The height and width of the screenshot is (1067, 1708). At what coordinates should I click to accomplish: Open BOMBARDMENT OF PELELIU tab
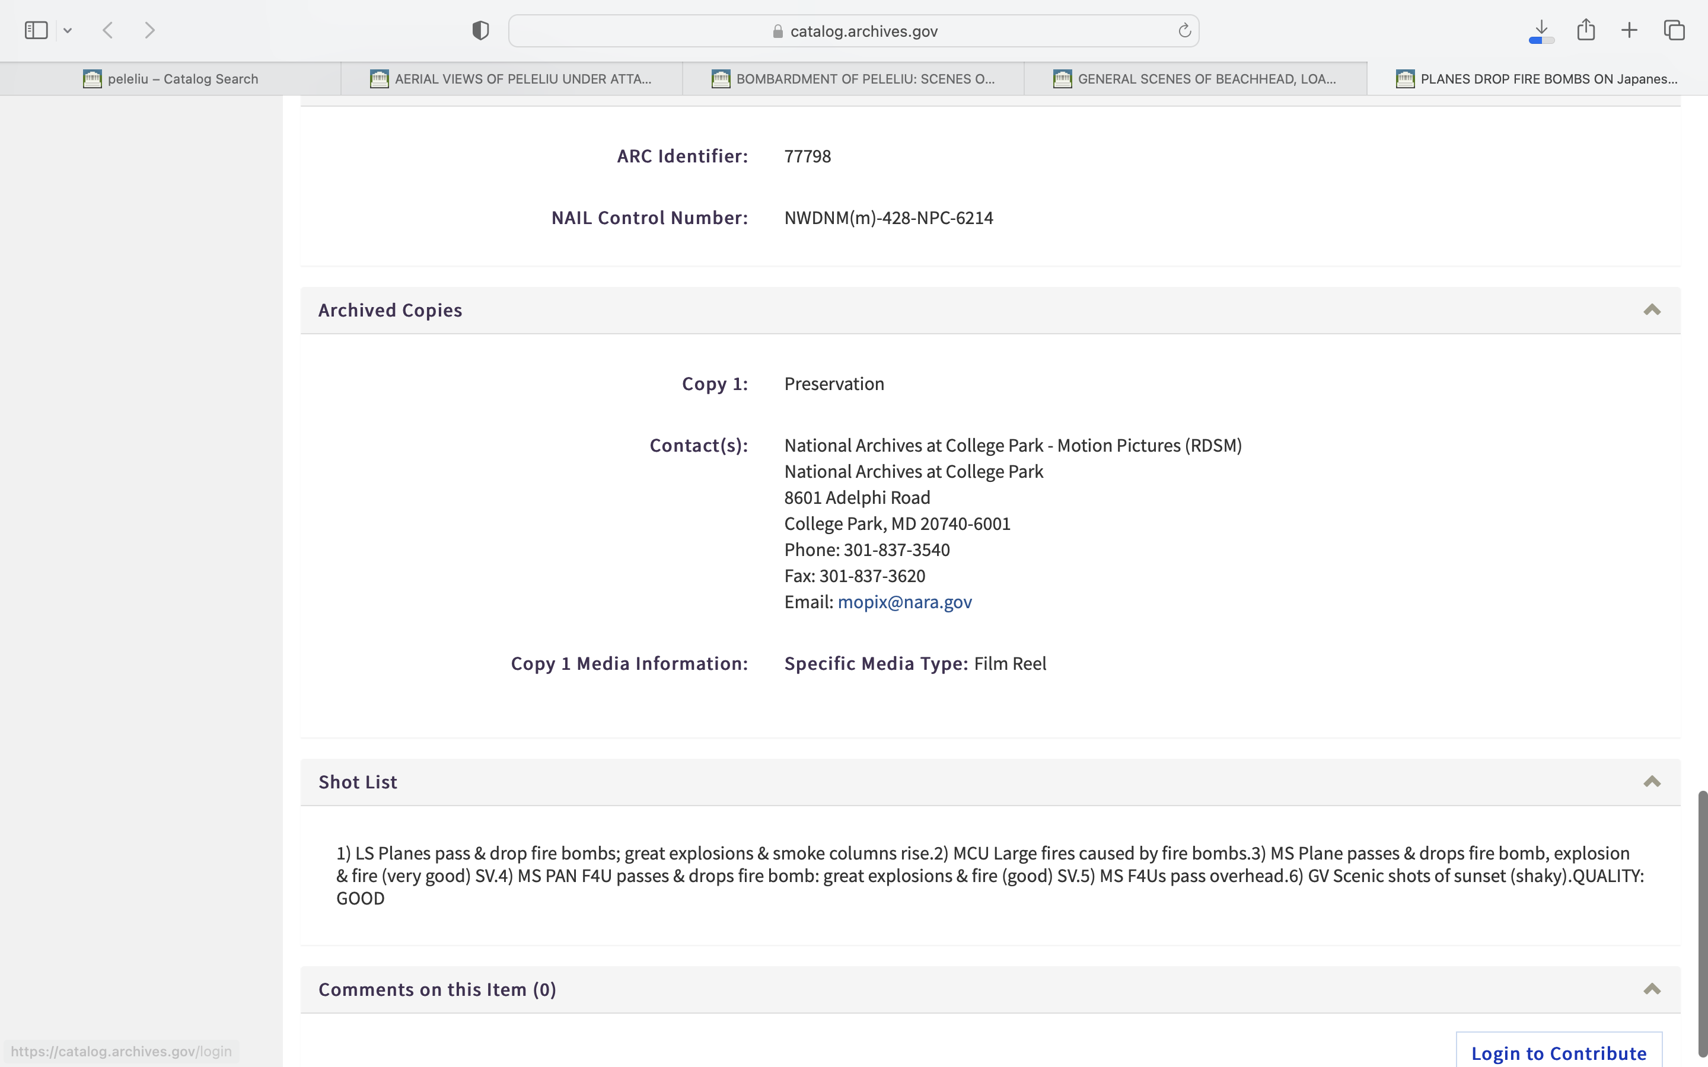(x=853, y=79)
